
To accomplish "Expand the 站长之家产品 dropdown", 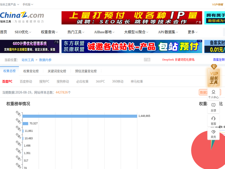I will coord(10,5).
